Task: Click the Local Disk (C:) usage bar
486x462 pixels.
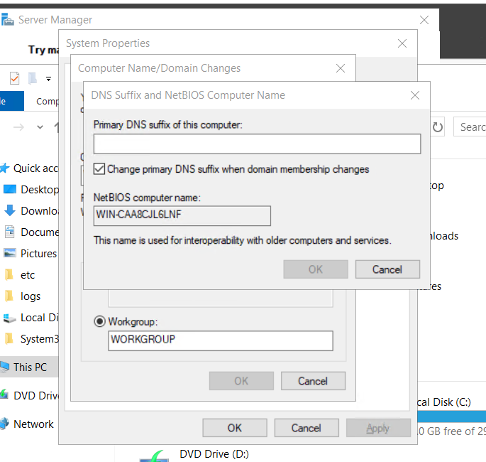Action: pos(452,417)
